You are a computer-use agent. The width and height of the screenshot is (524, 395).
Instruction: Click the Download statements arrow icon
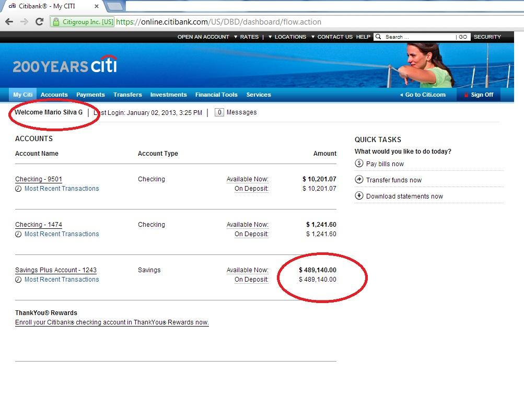click(x=359, y=195)
